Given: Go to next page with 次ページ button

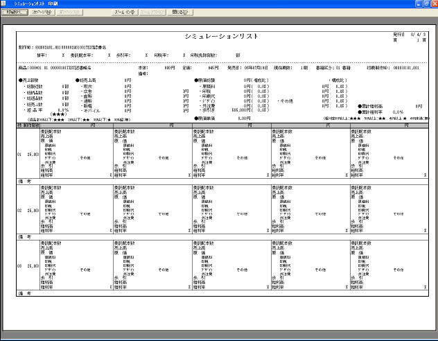Looking at the screenshot, I should [42, 12].
